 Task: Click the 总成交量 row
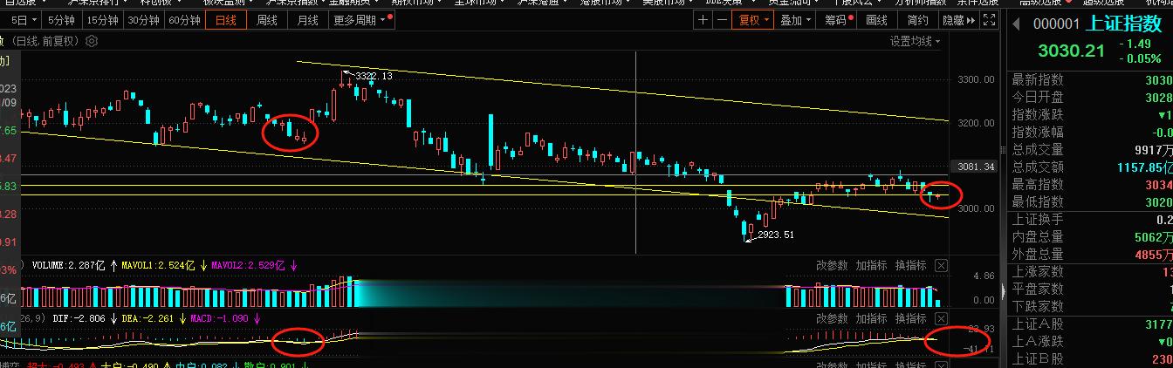click(1091, 149)
